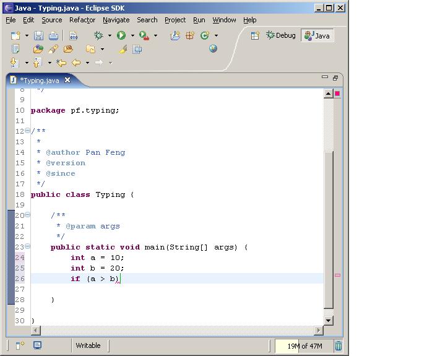Open the New wizard dropdown arrow
Screen dimensions: 440x356
click(27, 36)
